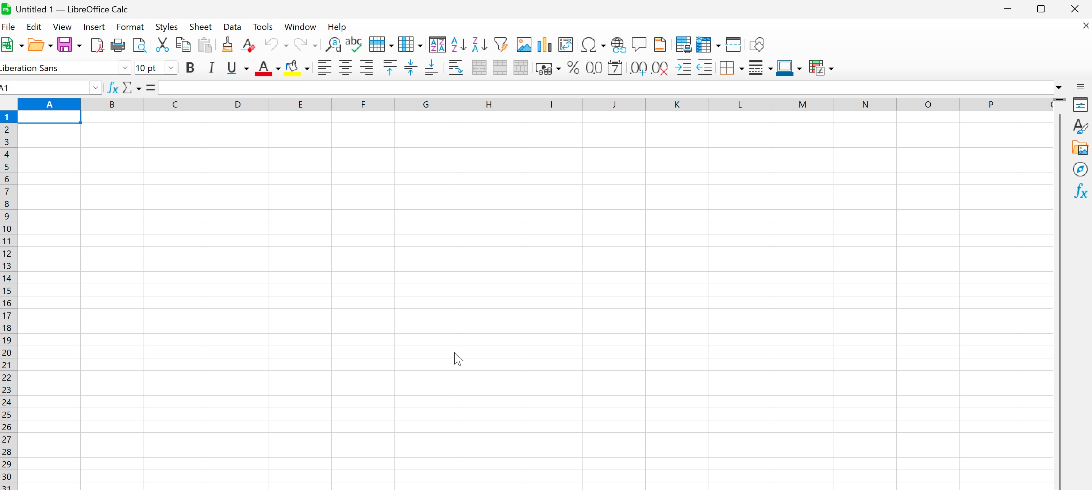Apply the yellow background color swatch
Viewport: 1092px width, 490px height.
tap(292, 68)
